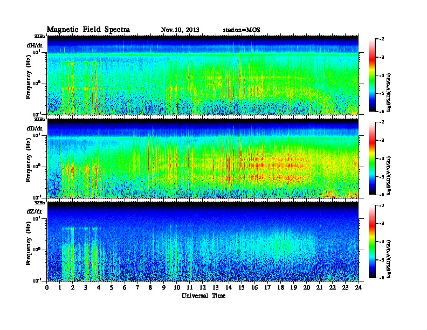Click hour '6' on the time axis
The height and width of the screenshot is (330, 427).
click(x=125, y=287)
